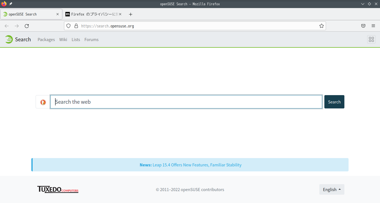Open the Wiki navigation link
Image resolution: width=380 pixels, height=203 pixels.
pyautogui.click(x=63, y=39)
